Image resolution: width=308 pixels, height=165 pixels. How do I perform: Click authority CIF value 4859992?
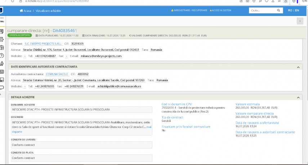click(x=83, y=74)
